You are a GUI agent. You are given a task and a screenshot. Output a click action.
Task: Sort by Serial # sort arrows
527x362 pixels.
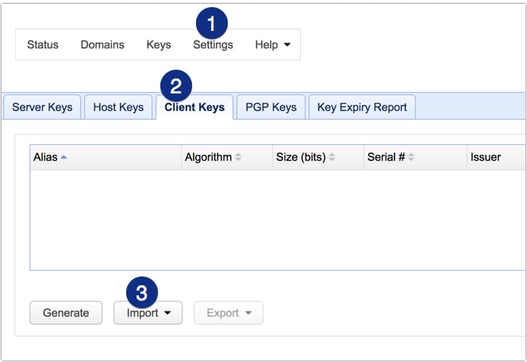[412, 158]
